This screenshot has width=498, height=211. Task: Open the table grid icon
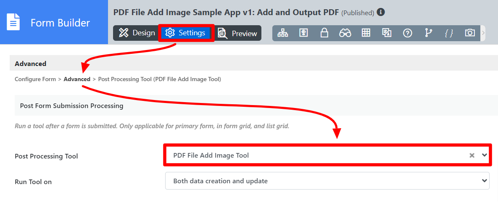366,33
